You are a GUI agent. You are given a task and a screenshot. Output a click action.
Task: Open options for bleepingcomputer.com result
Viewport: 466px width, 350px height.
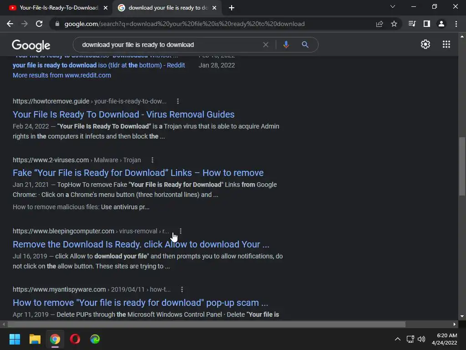[x=181, y=231]
